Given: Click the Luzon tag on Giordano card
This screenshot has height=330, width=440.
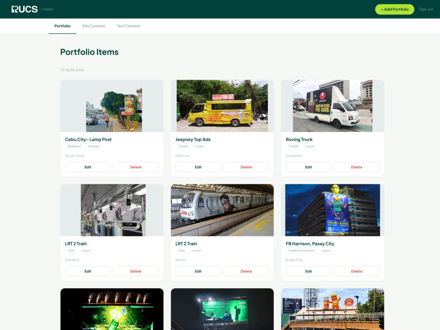Looking at the screenshot, I should (86, 251).
